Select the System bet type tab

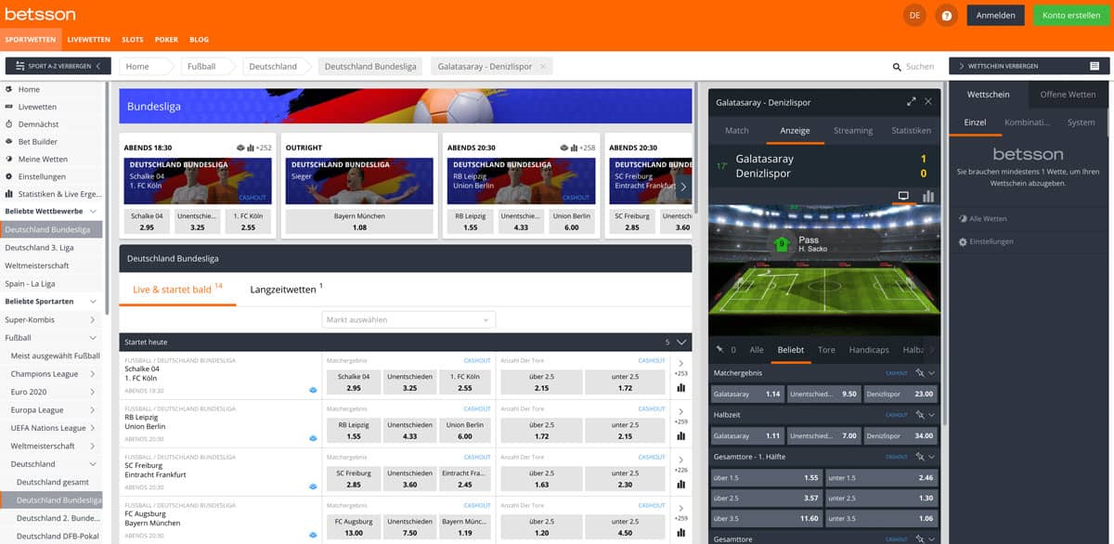click(x=1081, y=123)
